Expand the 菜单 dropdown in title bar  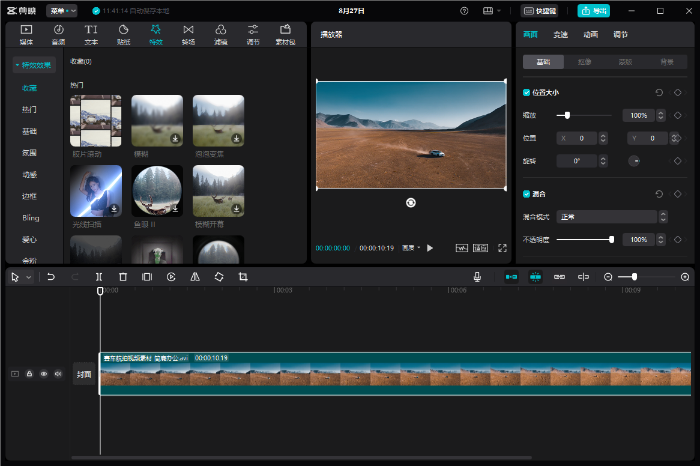(x=62, y=11)
